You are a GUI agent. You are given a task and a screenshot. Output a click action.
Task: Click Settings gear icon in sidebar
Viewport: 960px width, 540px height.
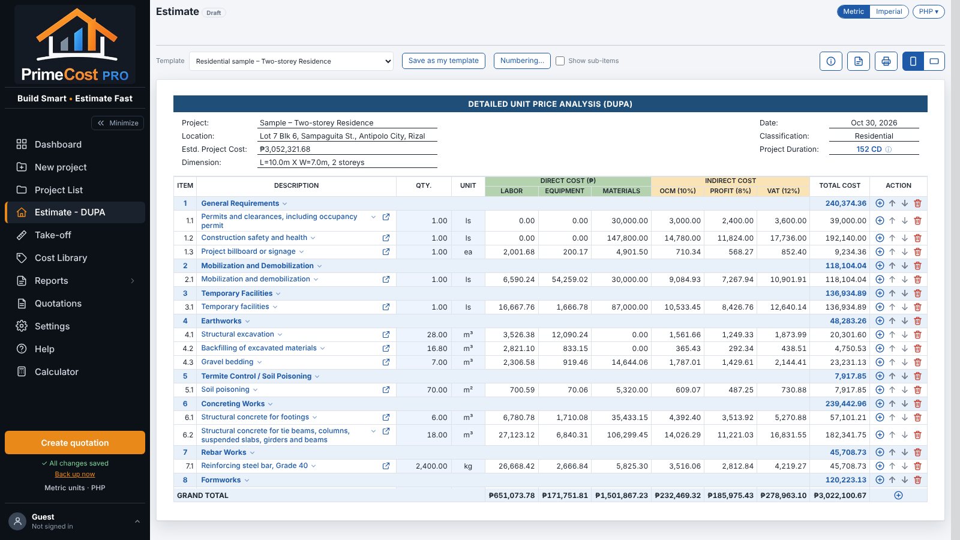pyautogui.click(x=22, y=326)
